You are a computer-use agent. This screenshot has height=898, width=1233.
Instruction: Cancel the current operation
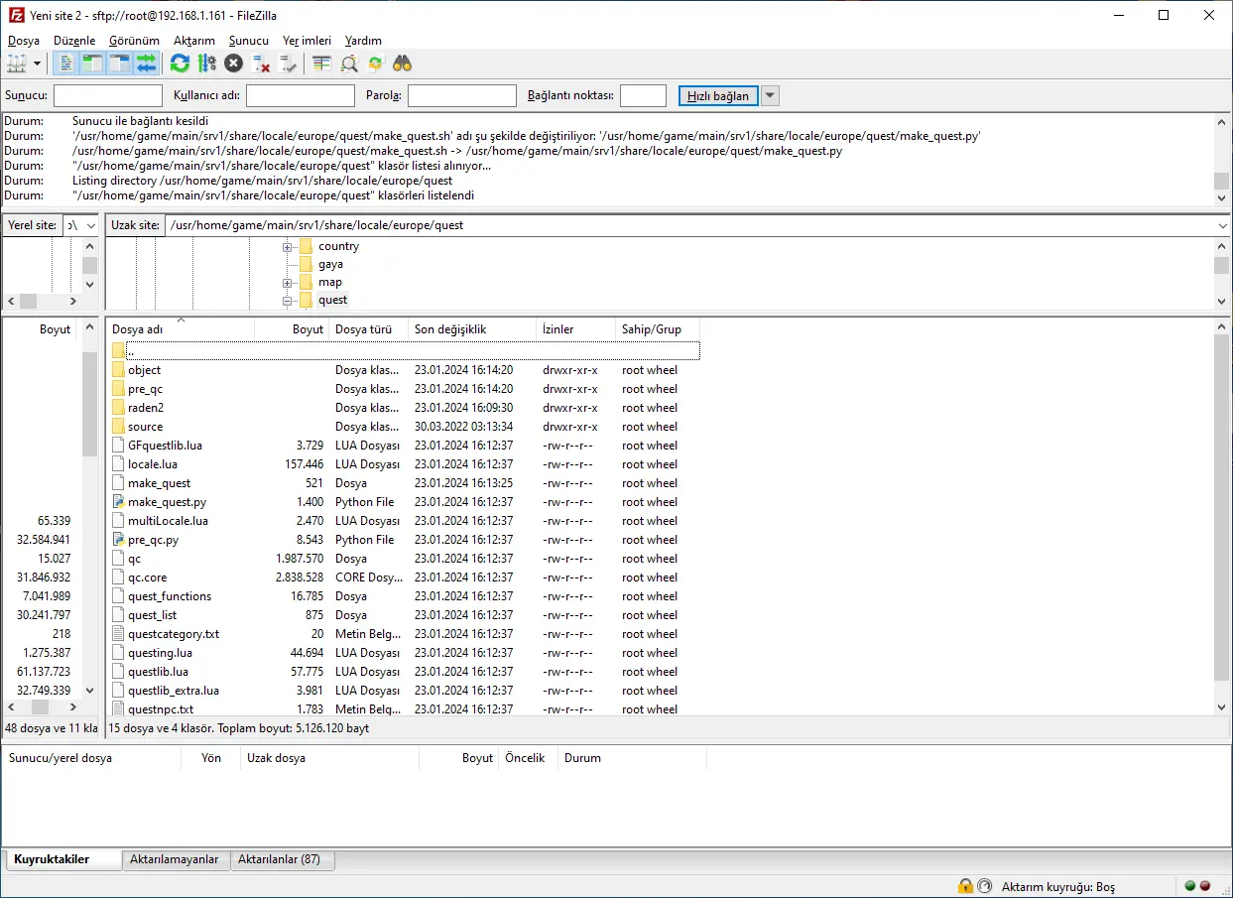pyautogui.click(x=233, y=64)
